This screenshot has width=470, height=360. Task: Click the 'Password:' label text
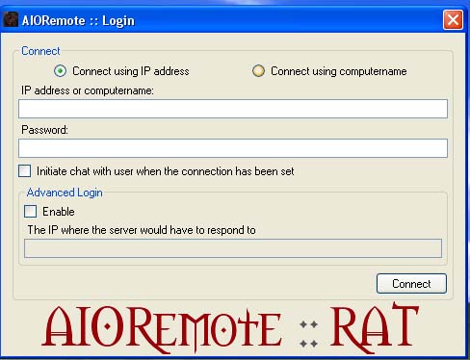pyautogui.click(x=44, y=130)
